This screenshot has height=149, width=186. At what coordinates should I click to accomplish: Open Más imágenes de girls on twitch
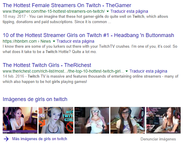tap(40, 139)
